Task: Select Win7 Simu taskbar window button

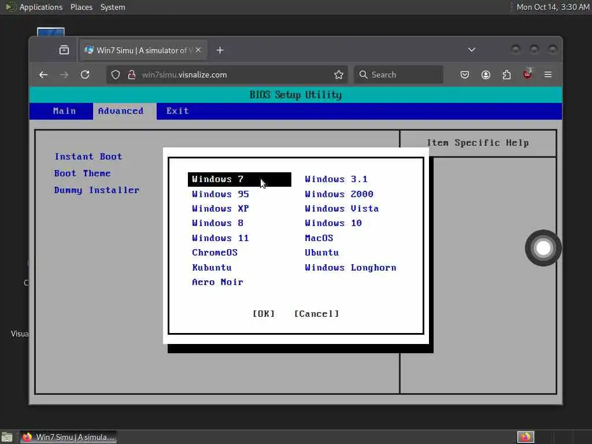Action: point(69,437)
